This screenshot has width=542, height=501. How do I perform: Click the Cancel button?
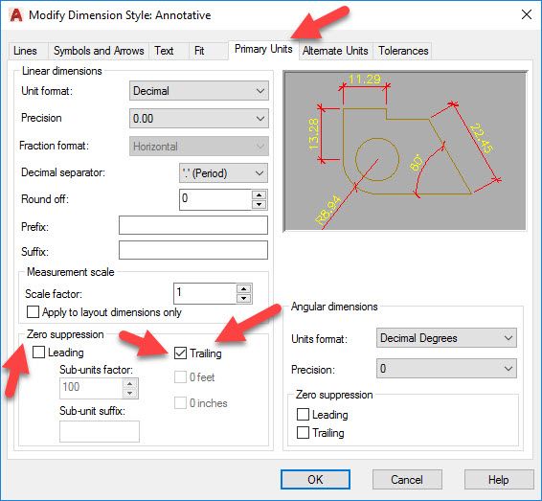(407, 480)
